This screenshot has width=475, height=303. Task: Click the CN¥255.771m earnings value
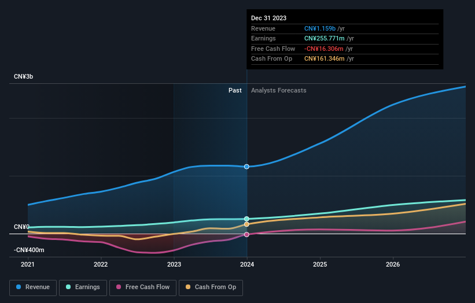click(x=325, y=38)
